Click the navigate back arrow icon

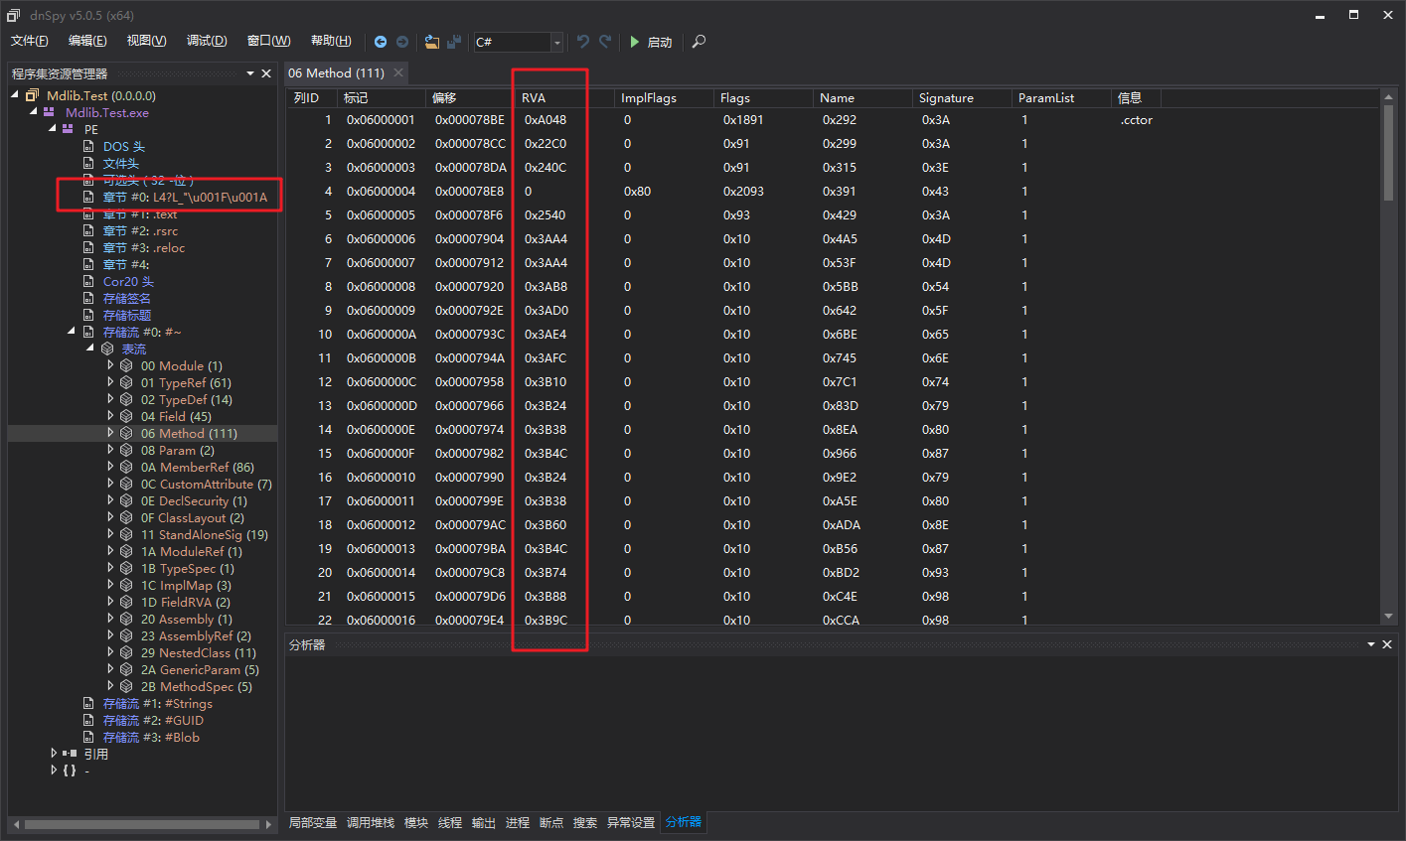381,42
